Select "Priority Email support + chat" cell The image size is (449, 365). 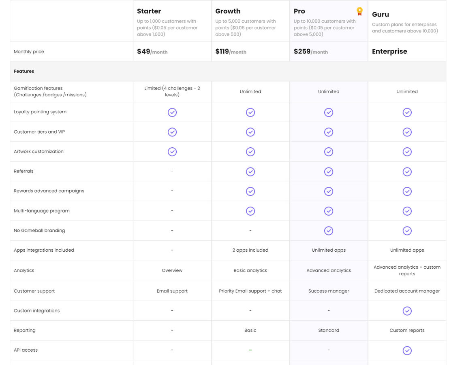[x=250, y=291]
